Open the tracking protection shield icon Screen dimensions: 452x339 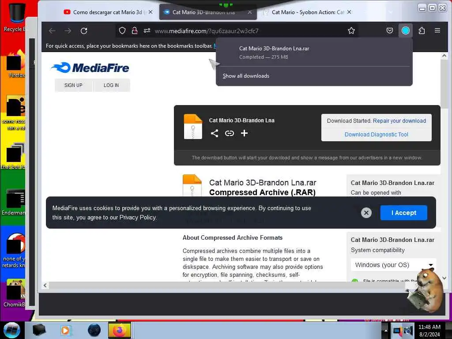coord(122,30)
